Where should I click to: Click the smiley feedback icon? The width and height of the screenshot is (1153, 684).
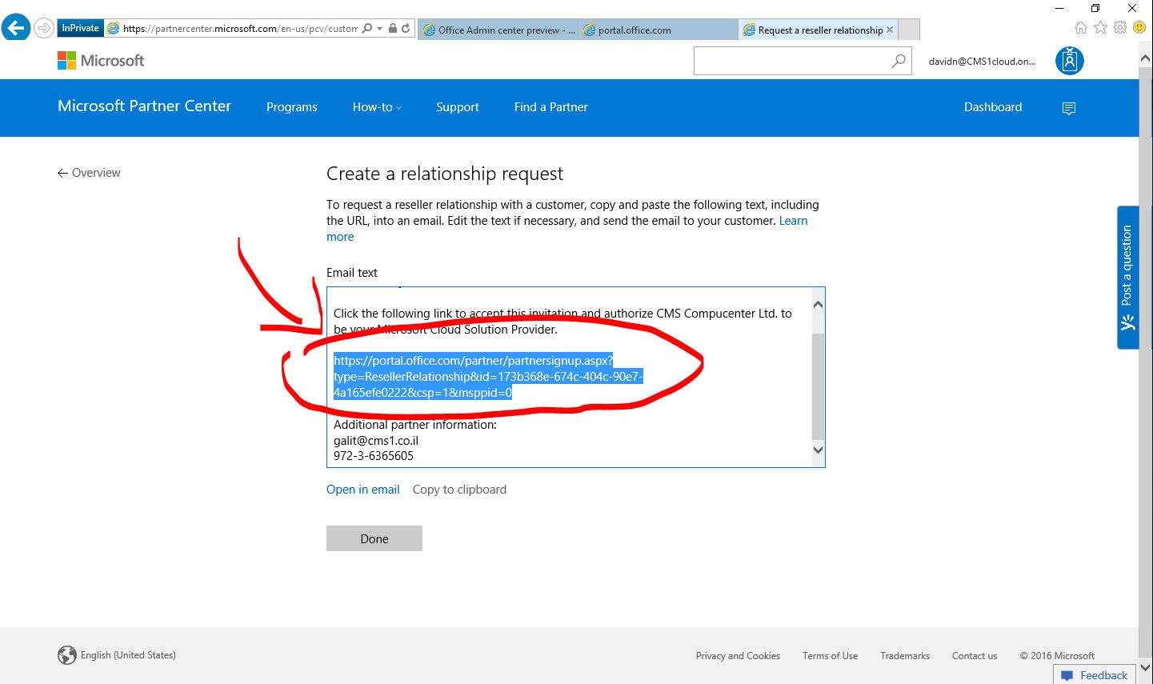1139,28
